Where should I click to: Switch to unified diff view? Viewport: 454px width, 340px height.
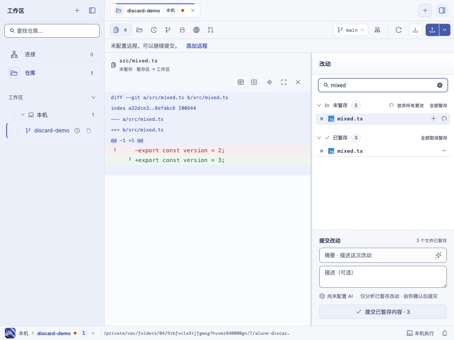click(241, 82)
